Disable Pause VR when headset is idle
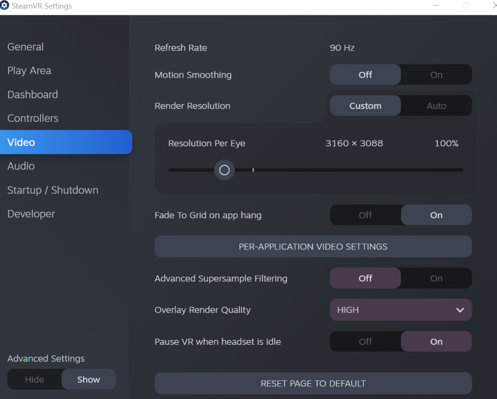This screenshot has width=497, height=399. [x=365, y=342]
